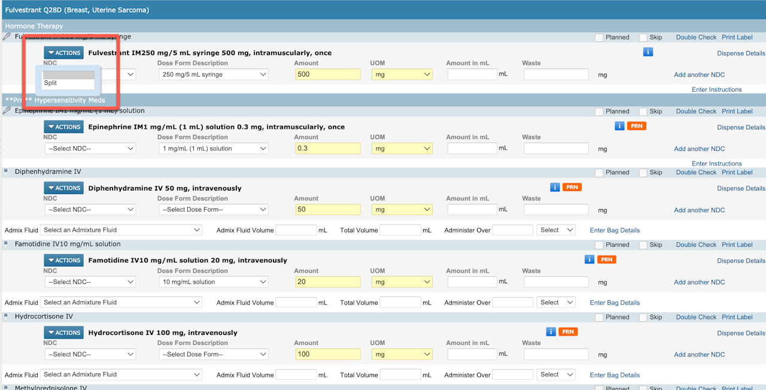
Task: Check the Planned box for Fulvestrant
Action: point(599,38)
